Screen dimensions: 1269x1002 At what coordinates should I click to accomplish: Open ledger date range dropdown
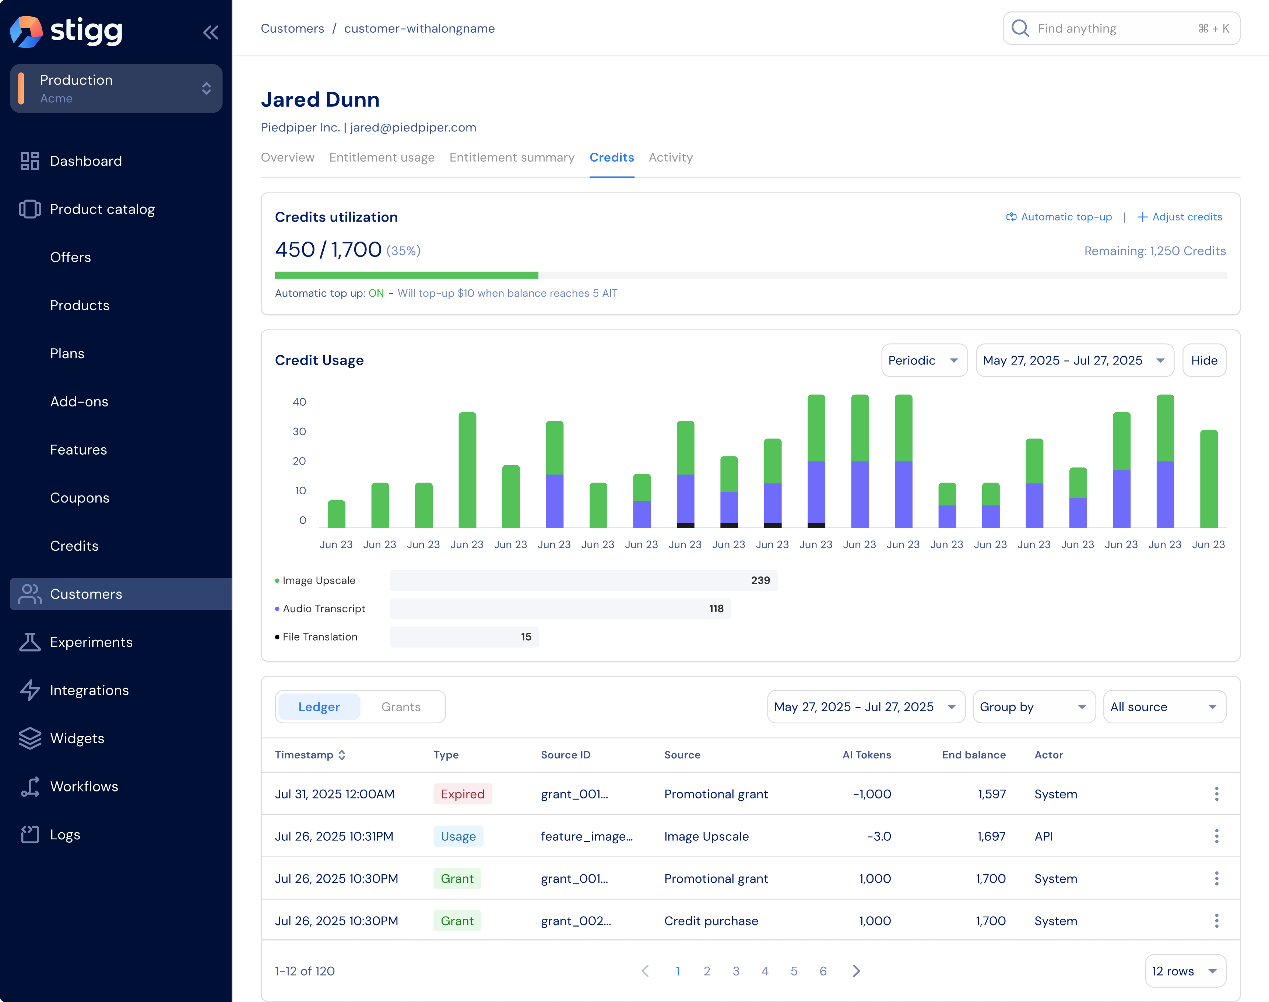(x=866, y=707)
